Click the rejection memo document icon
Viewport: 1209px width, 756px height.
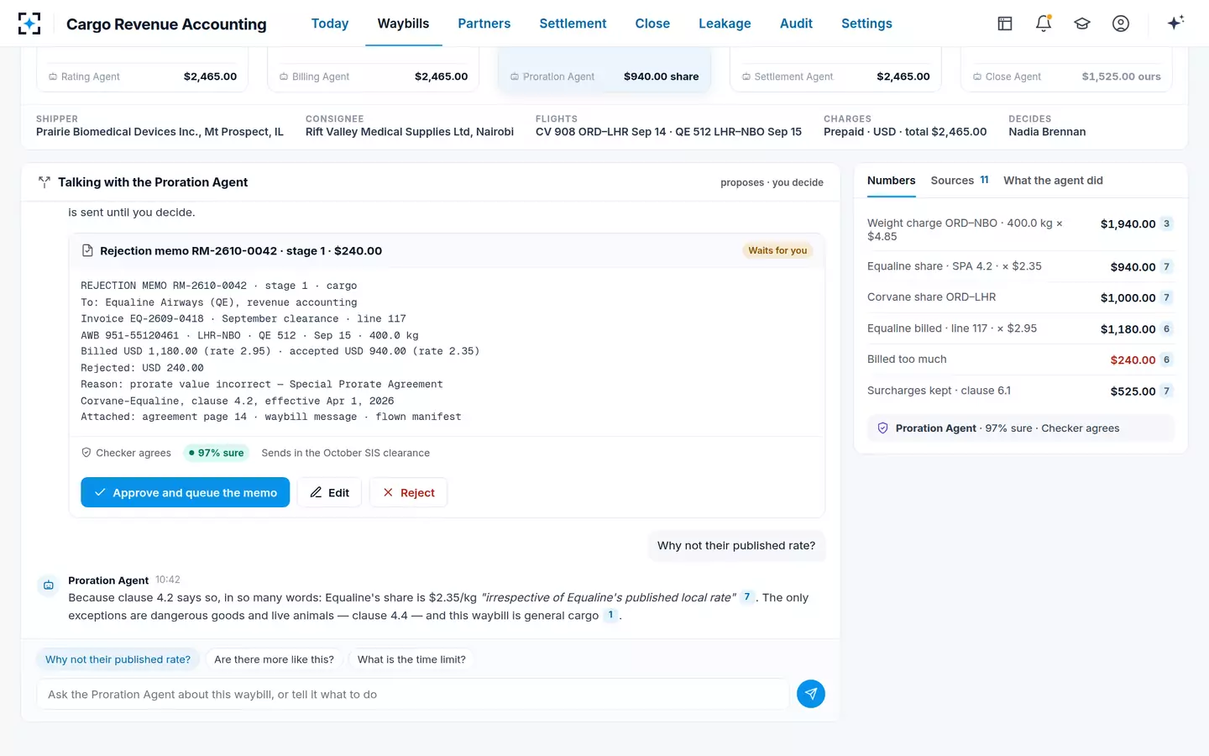[87, 250]
